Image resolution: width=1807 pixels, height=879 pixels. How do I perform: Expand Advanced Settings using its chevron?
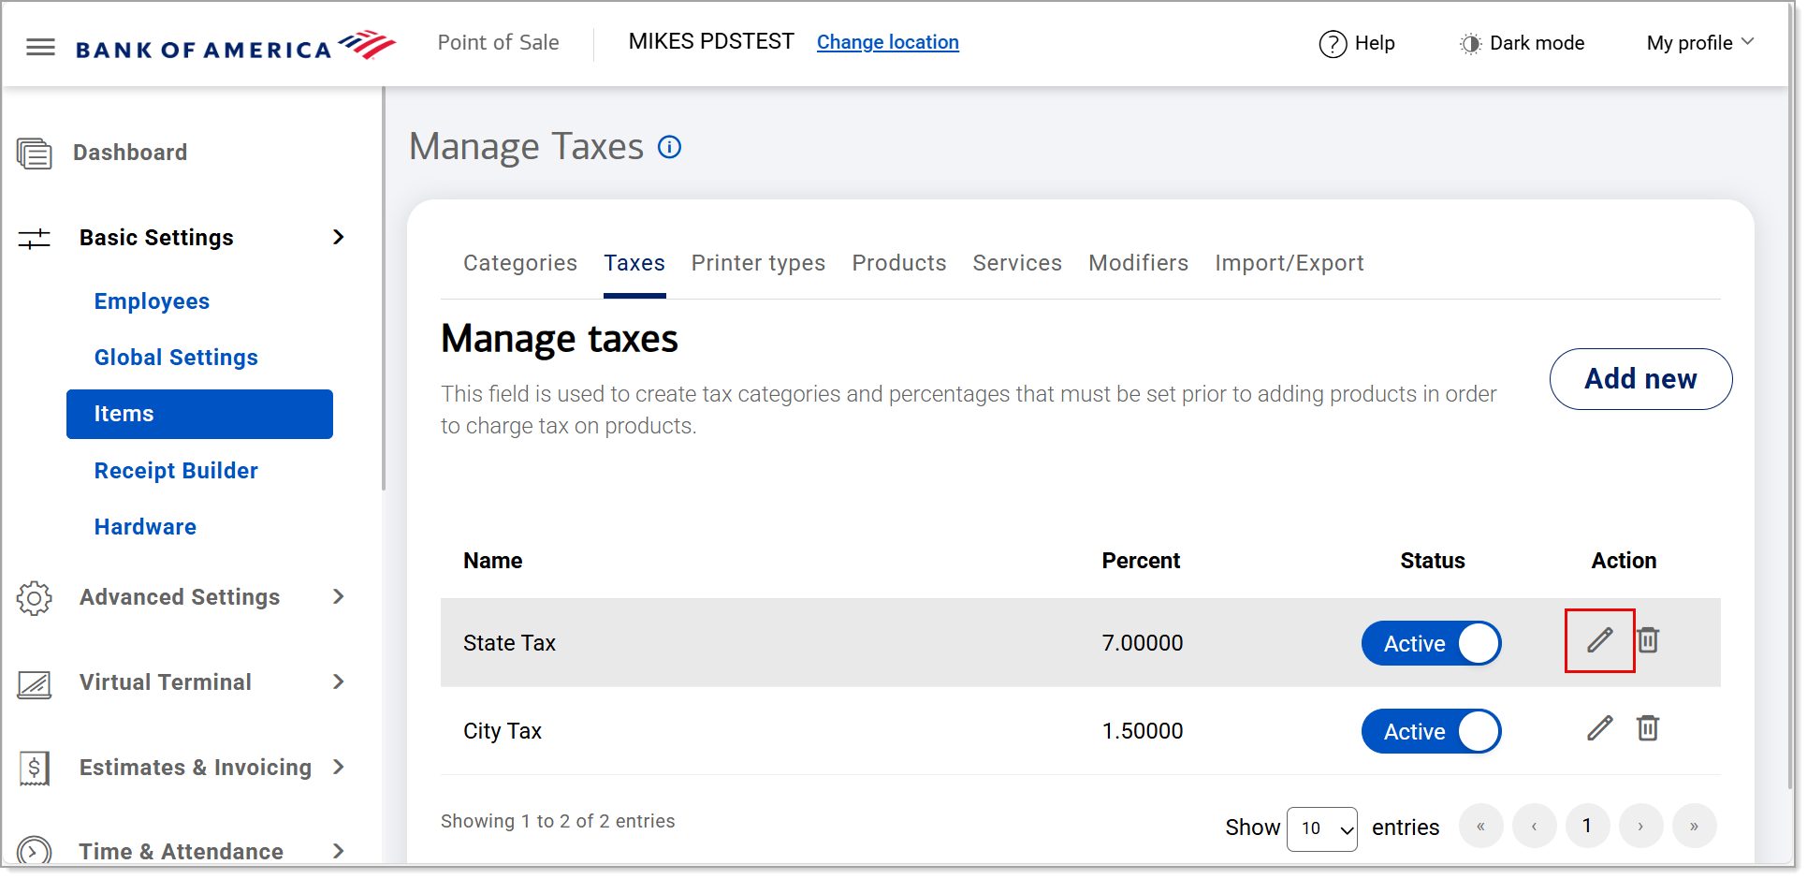point(339,597)
